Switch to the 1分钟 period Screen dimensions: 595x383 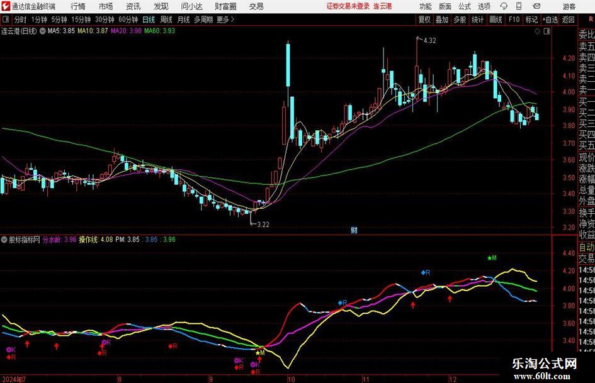click(x=39, y=19)
